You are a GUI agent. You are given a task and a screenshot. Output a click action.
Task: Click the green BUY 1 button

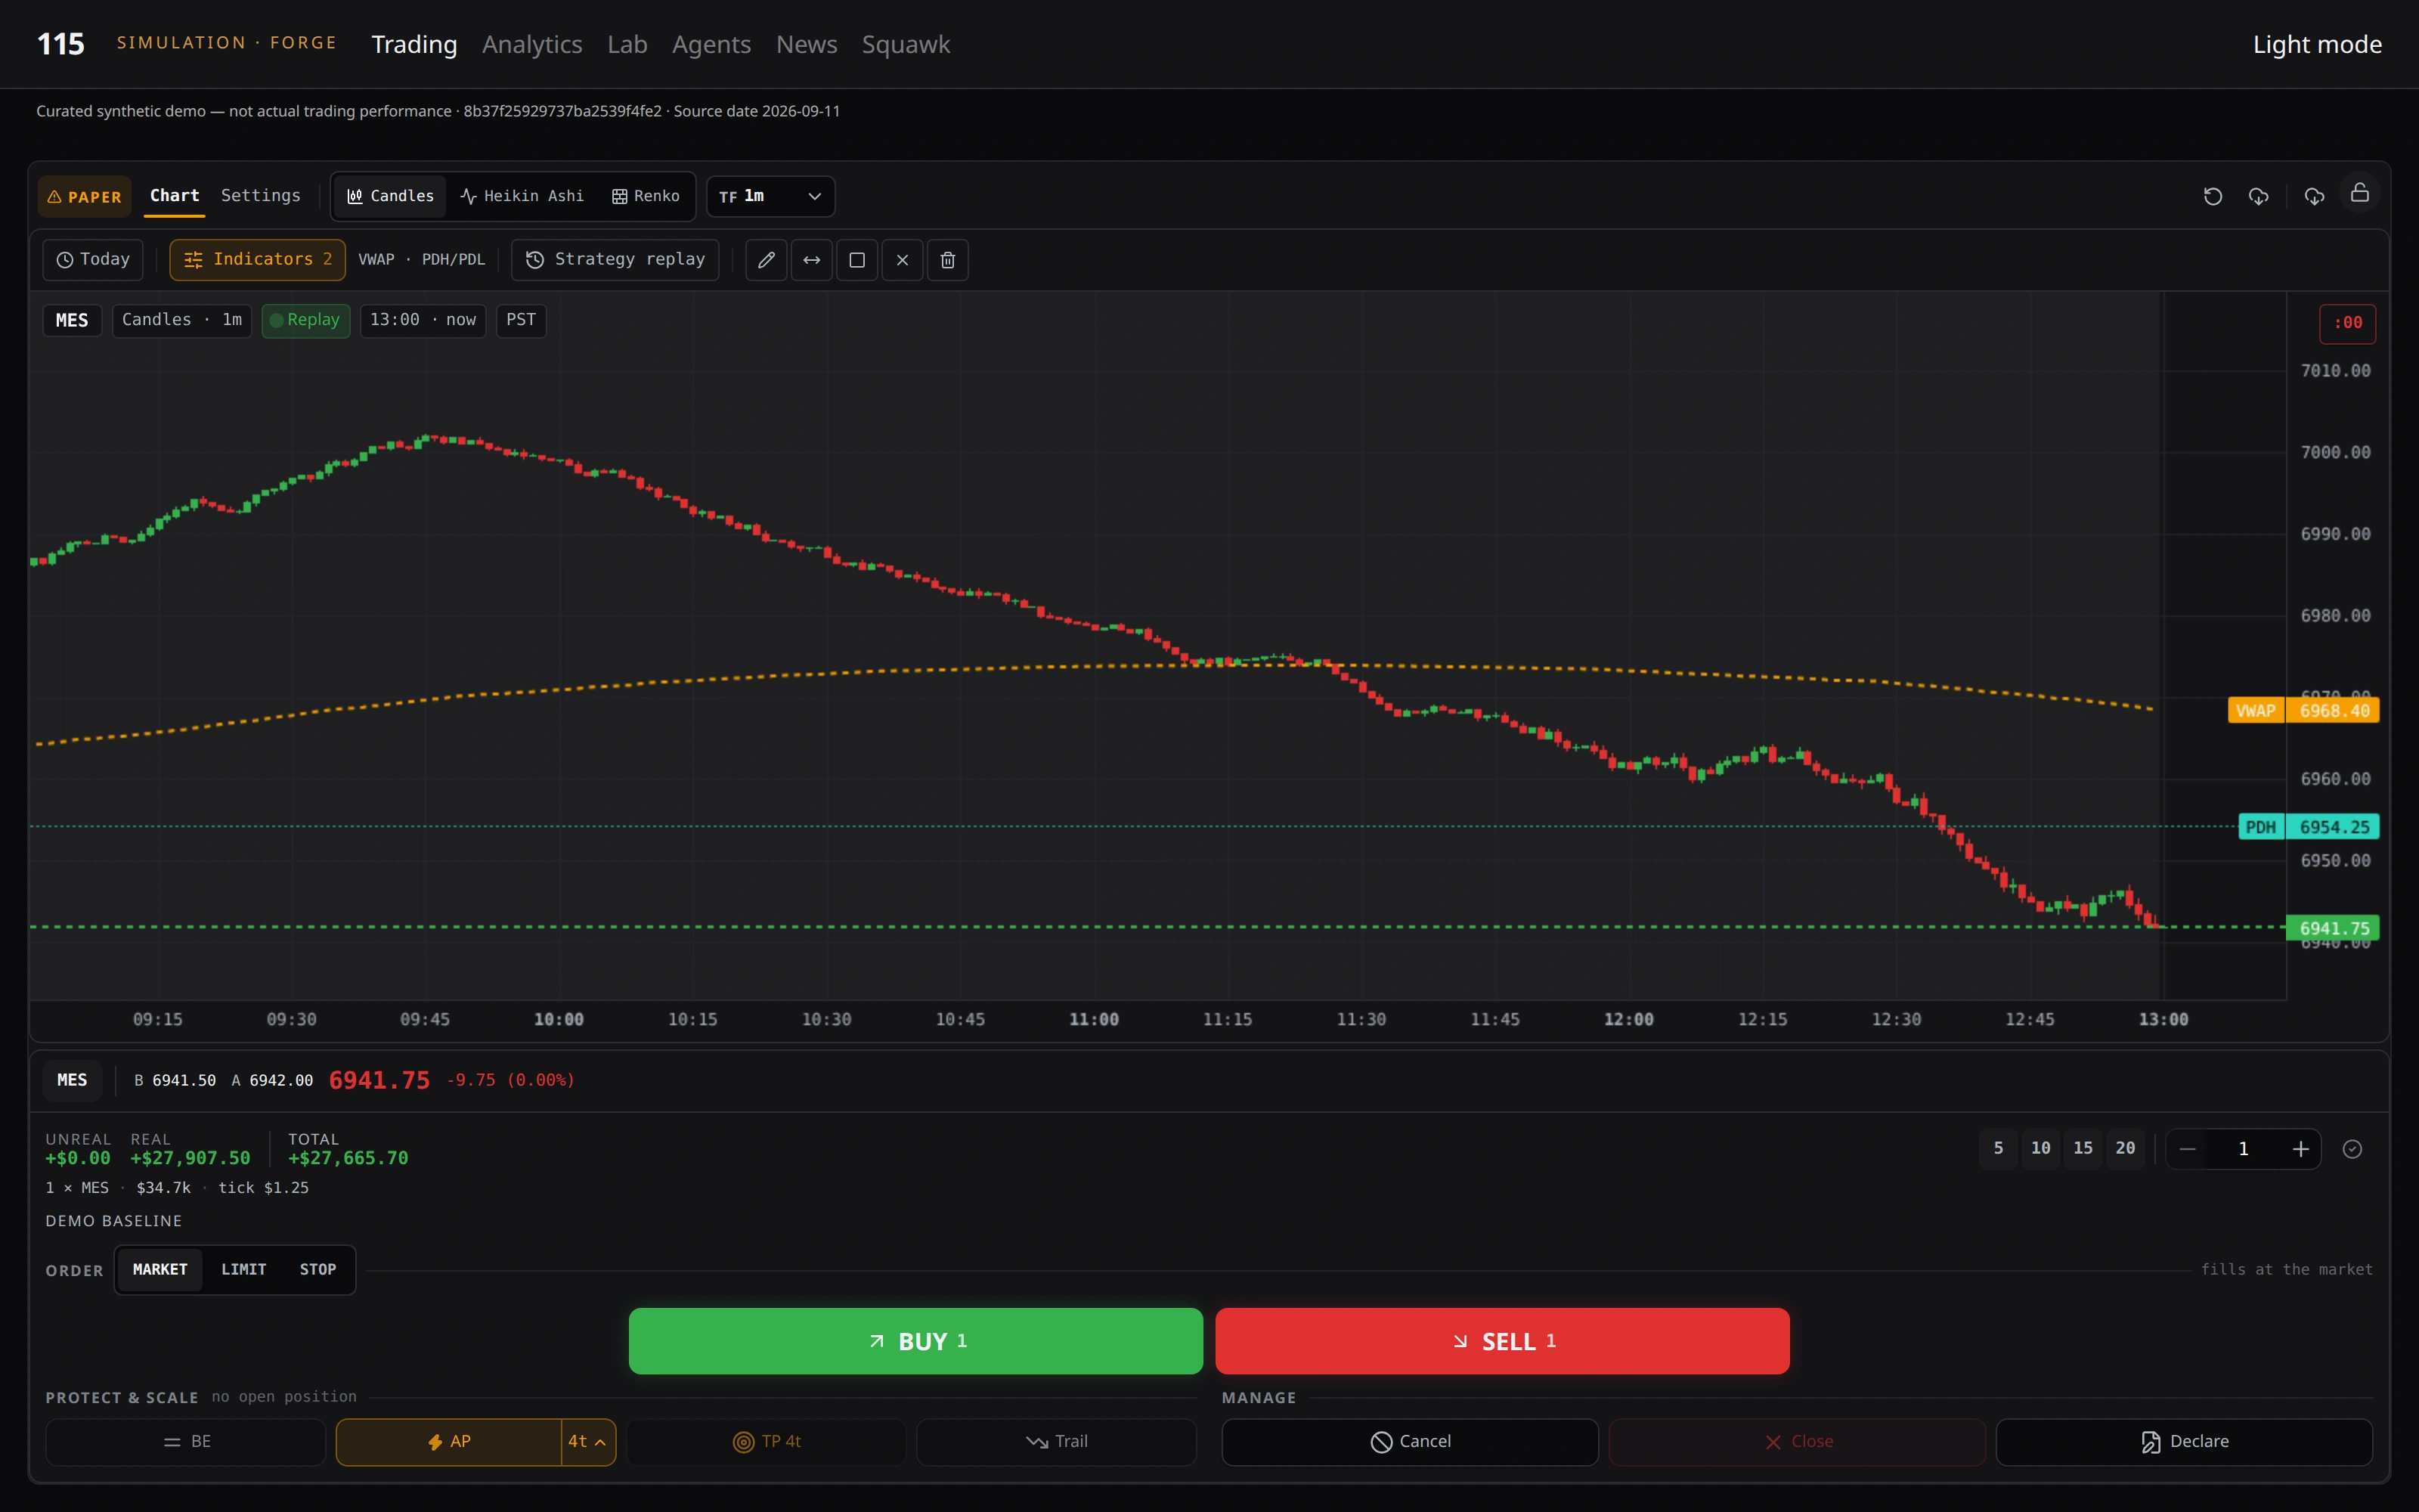click(915, 1341)
